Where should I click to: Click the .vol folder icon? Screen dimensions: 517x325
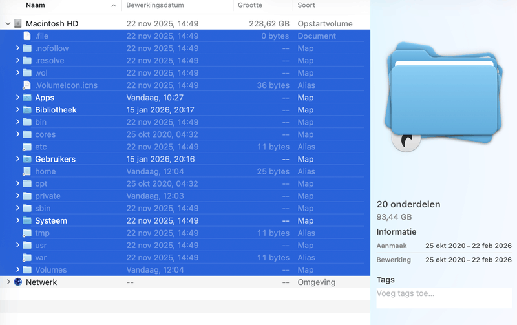pos(27,73)
